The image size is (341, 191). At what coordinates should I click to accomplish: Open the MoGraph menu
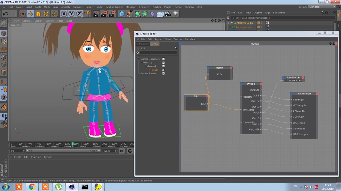(x=131, y=7)
